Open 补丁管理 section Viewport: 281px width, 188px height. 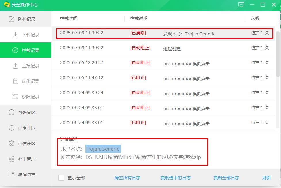[x=26, y=159]
